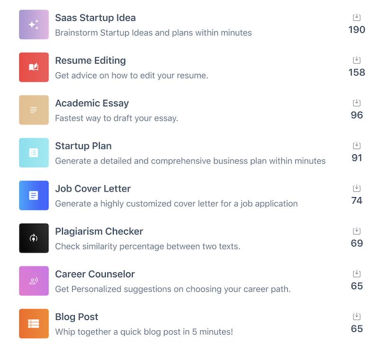386x344 pixels.
Task: Click download icon above the 190 count
Action: click(357, 18)
